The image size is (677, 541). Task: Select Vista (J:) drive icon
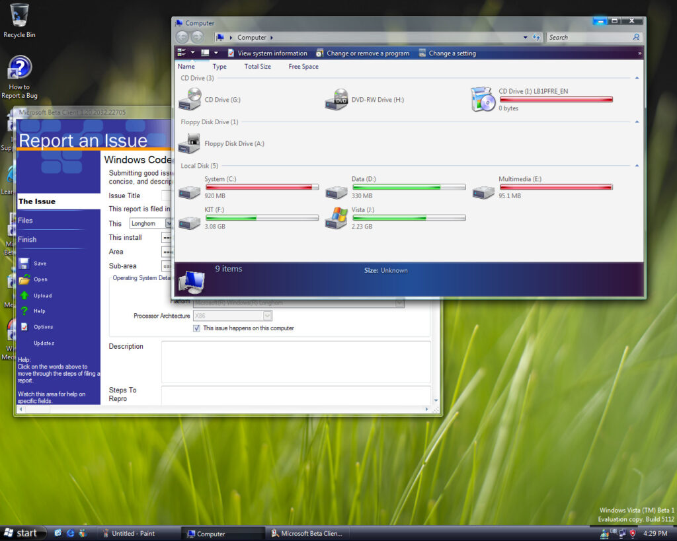[x=337, y=218]
